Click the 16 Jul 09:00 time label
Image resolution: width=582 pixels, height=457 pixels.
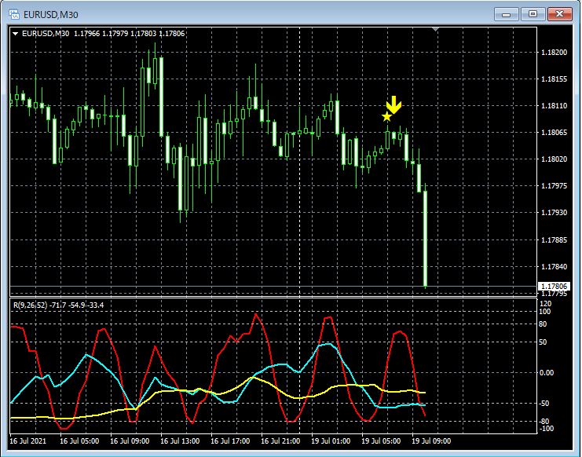(x=130, y=441)
